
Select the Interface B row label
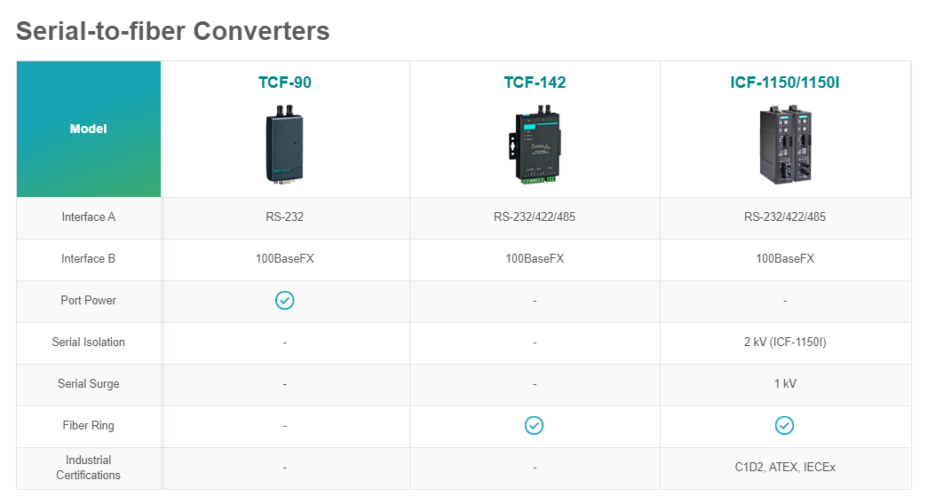pyautogui.click(x=89, y=258)
